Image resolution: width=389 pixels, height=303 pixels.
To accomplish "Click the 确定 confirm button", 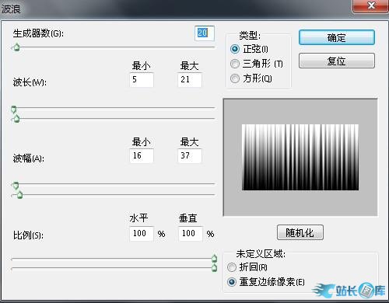I will (337, 37).
